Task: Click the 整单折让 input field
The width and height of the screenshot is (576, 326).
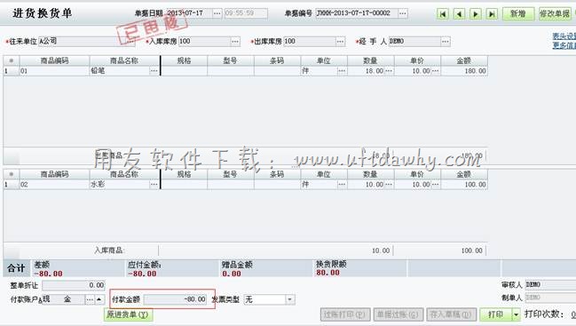Action: point(74,285)
